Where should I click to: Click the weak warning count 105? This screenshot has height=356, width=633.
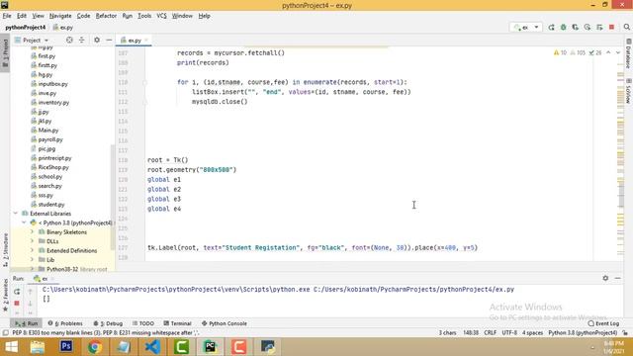578,52
